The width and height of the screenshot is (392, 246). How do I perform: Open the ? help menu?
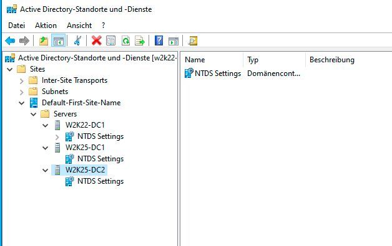tap(104, 26)
